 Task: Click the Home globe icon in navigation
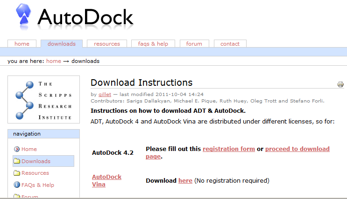click(x=17, y=149)
